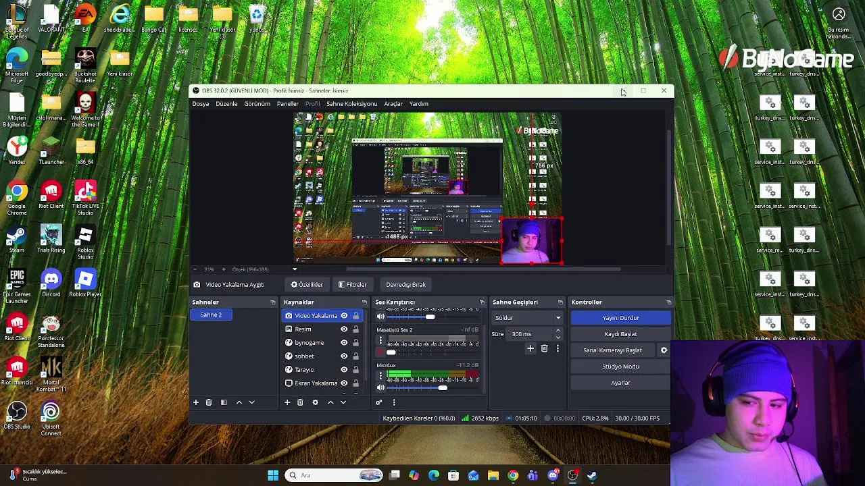Enable Stüdyo Modu

(620, 367)
